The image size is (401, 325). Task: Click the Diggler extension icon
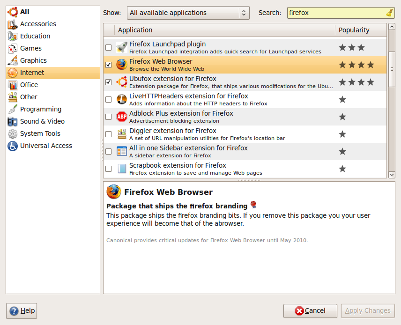[x=122, y=134]
